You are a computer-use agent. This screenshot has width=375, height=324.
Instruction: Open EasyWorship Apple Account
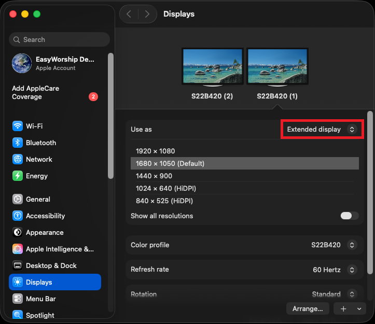point(55,63)
